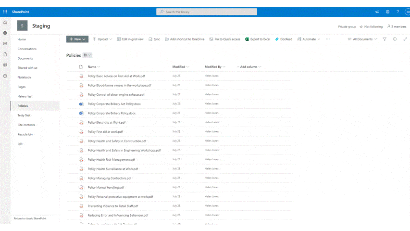Click the DocRead toolbar button
The image size is (410, 231).
coord(284,39)
